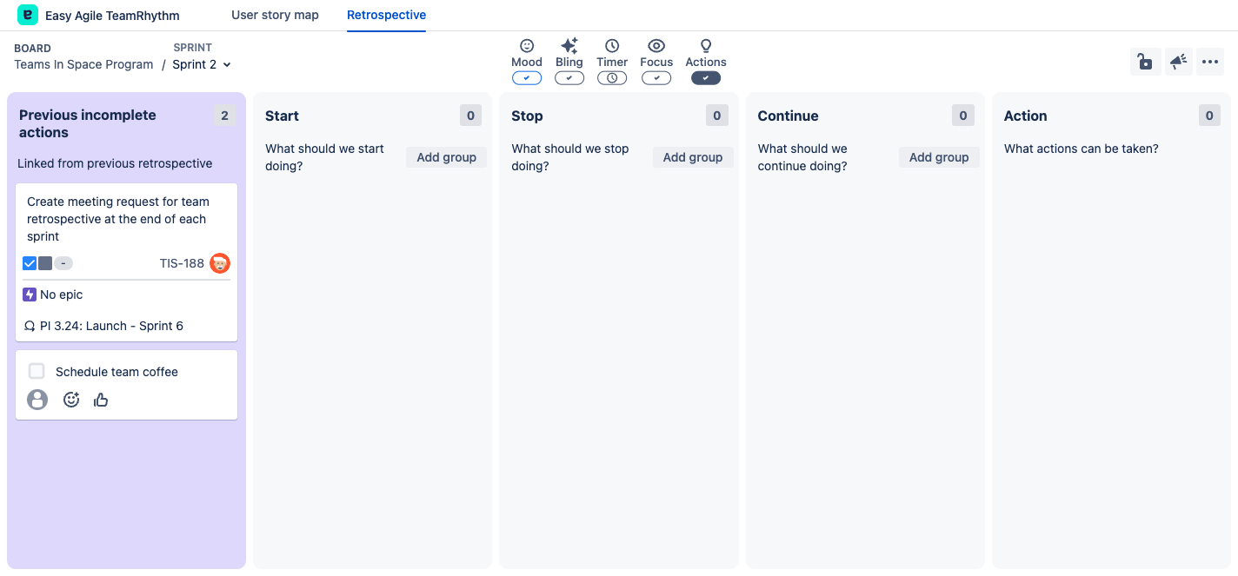Click the megaphone announce icon
The height and width of the screenshot is (576, 1238).
(1178, 62)
